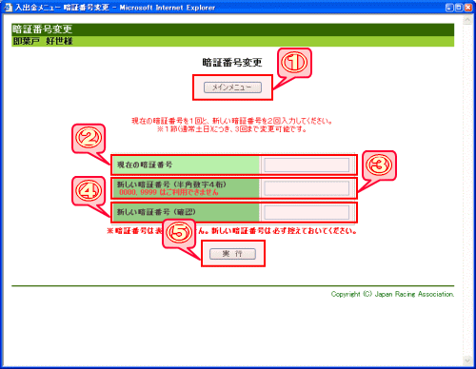476x369 pixels.
Task: Click the scrollbar down arrow
Action: pos(467,360)
